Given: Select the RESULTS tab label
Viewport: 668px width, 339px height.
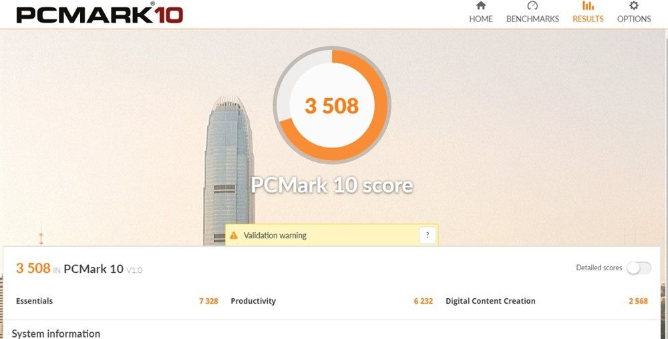Looking at the screenshot, I should (x=588, y=19).
